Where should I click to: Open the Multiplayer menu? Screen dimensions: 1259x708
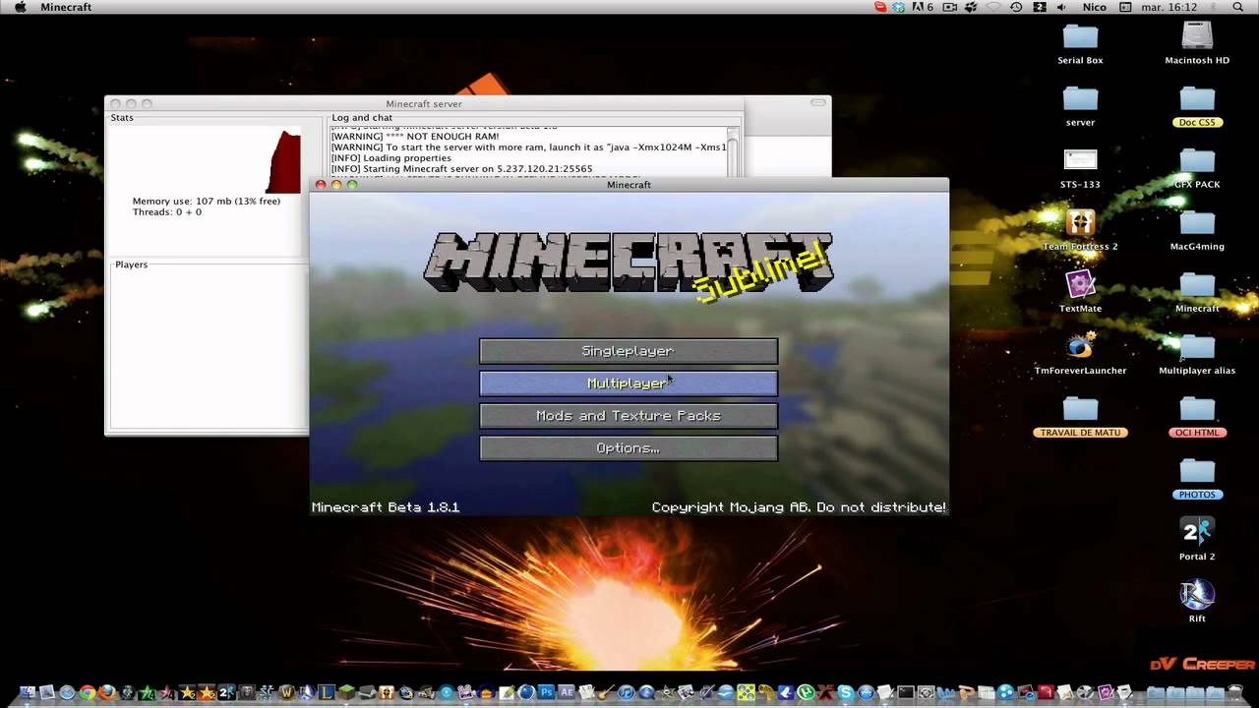pyautogui.click(x=629, y=383)
